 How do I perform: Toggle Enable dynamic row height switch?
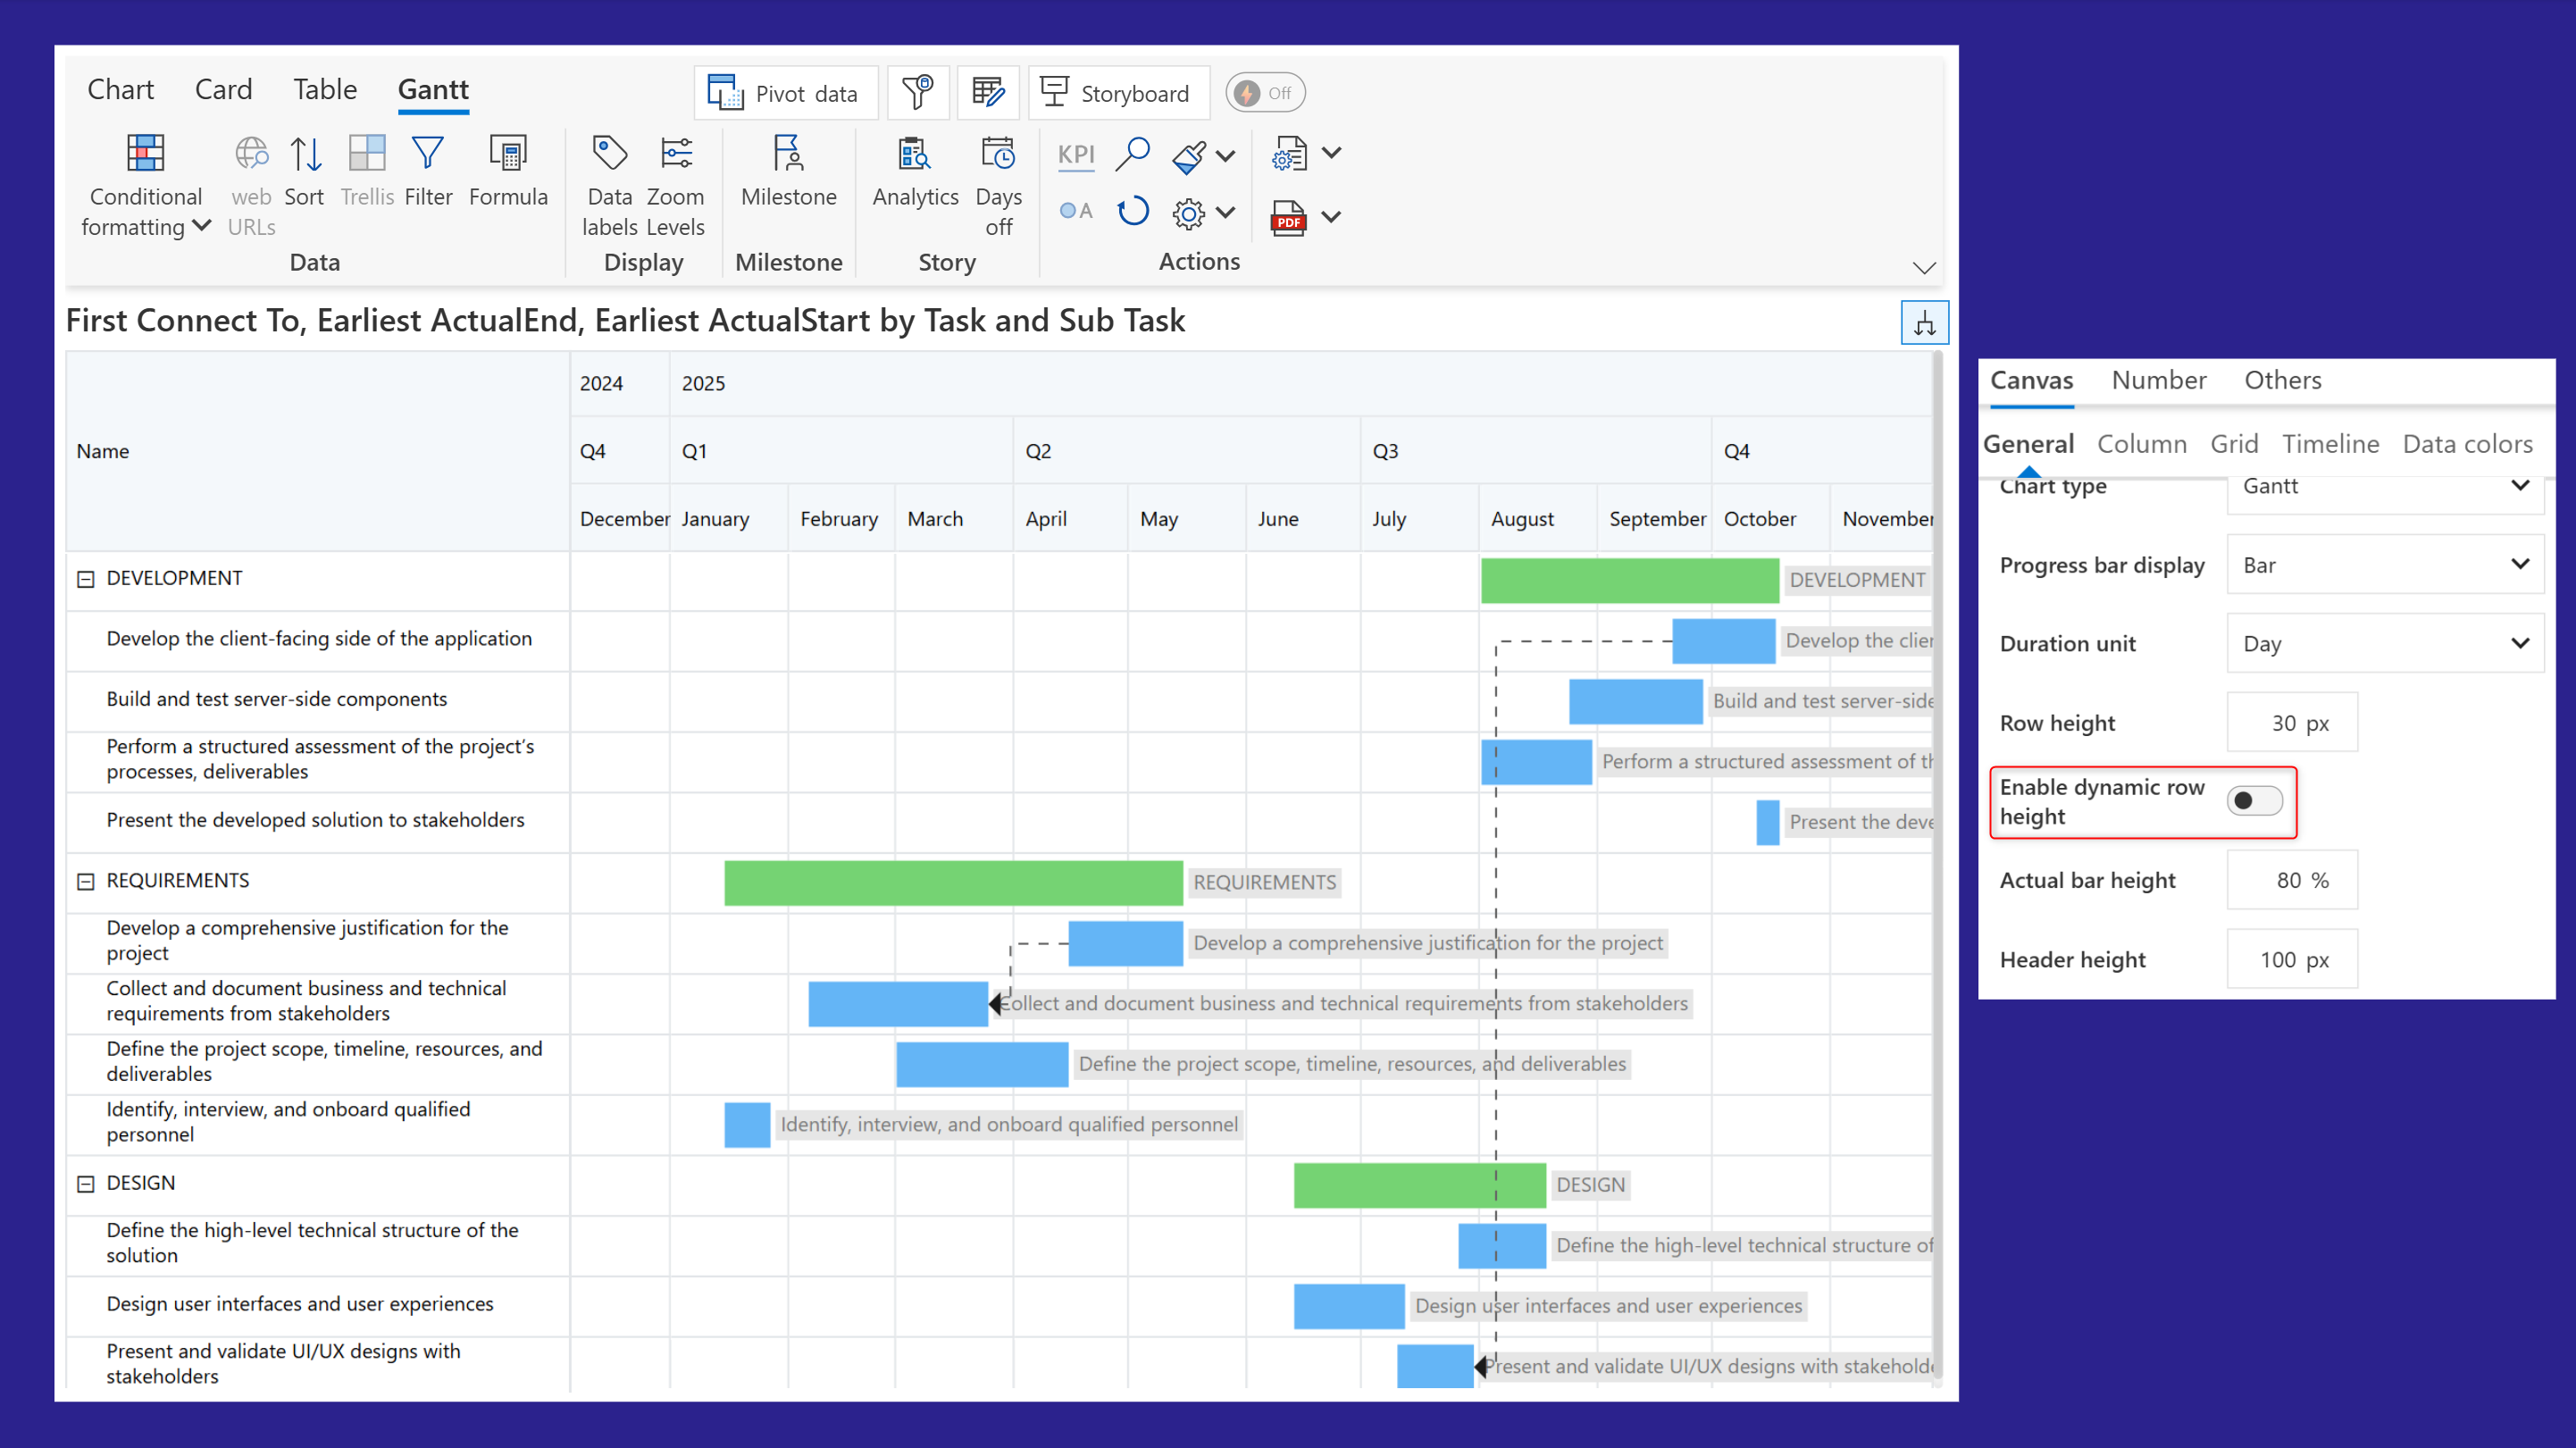(2254, 801)
